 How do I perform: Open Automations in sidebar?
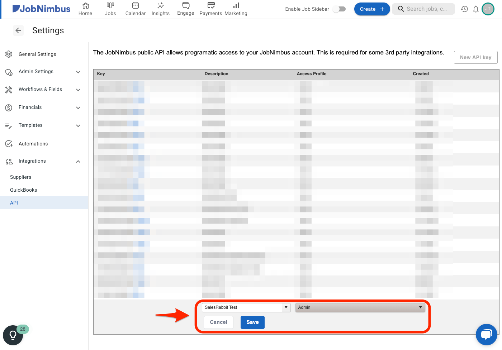point(33,144)
